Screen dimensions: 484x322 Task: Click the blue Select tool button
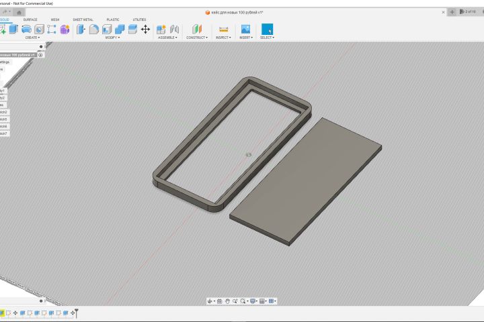click(x=267, y=29)
